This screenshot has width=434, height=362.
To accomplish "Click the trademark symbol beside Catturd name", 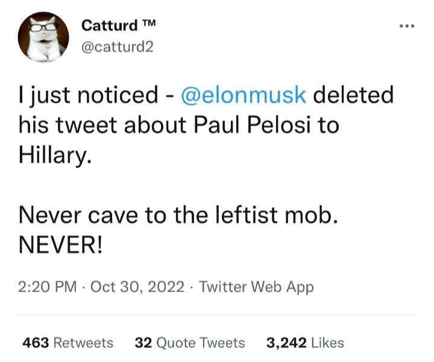I will coord(148,25).
